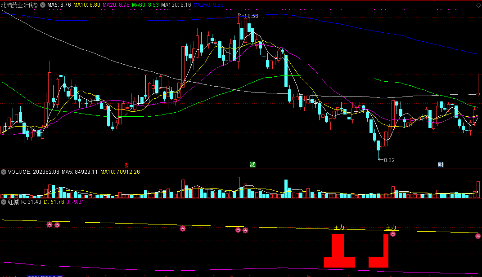Click the flower signal beside second 主力 label

click(393, 234)
